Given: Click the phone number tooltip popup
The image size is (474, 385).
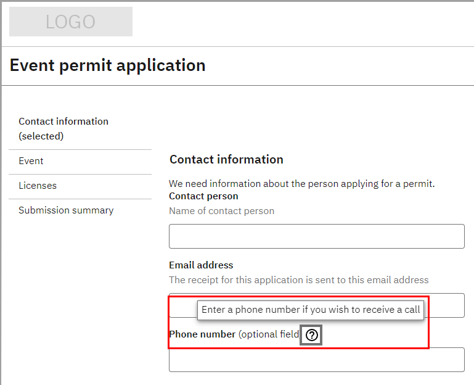Looking at the screenshot, I should click(x=311, y=310).
